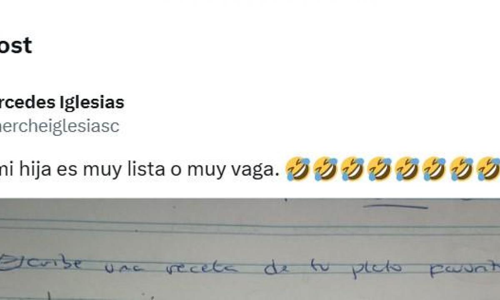Open the @mercheiglesiasc handle link
Screen dimensions: 500x300
pos(60,127)
